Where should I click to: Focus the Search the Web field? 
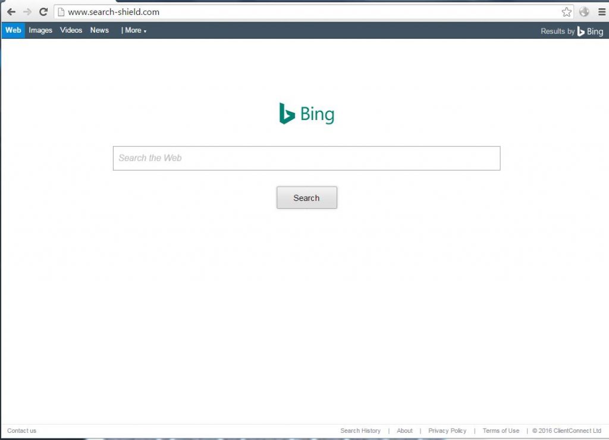click(x=306, y=158)
